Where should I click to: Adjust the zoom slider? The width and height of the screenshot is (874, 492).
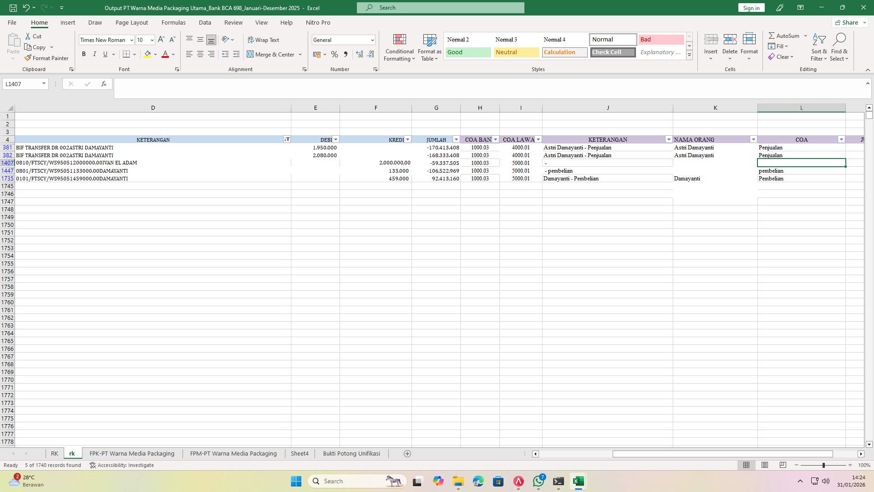pos(824,465)
